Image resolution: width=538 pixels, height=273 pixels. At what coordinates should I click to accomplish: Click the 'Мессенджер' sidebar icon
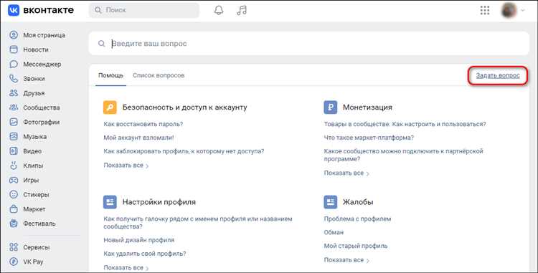tap(14, 64)
